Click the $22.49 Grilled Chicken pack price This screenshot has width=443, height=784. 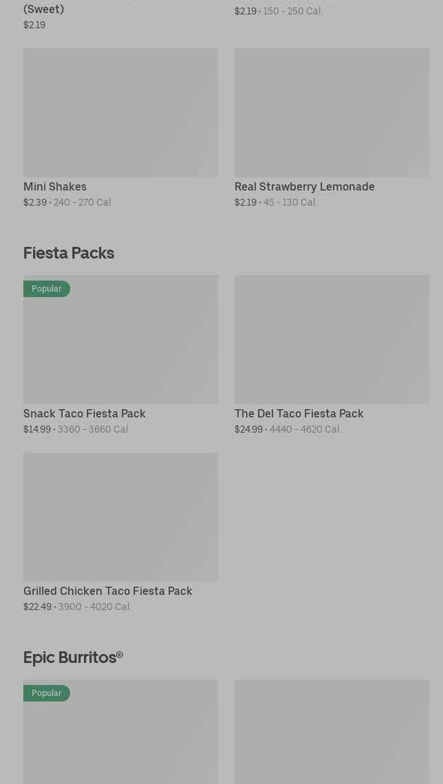(x=37, y=607)
